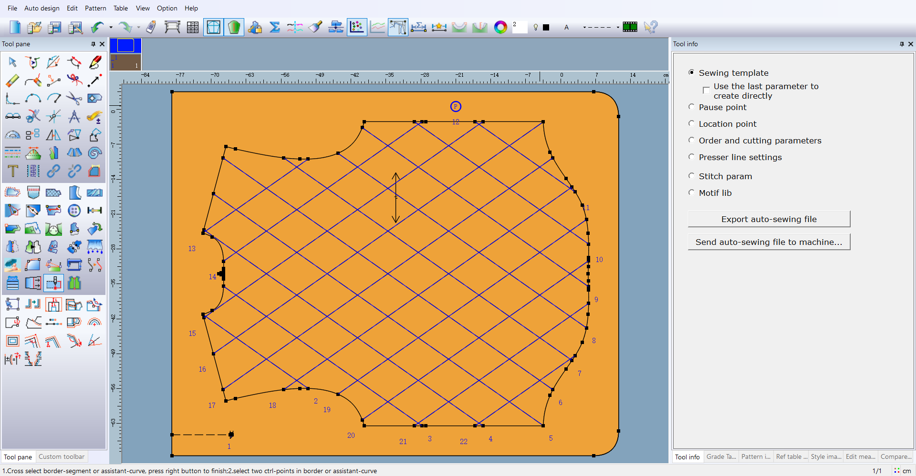916x476 pixels.
Task: Click the black color swatch in toolbar
Action: [x=546, y=27]
